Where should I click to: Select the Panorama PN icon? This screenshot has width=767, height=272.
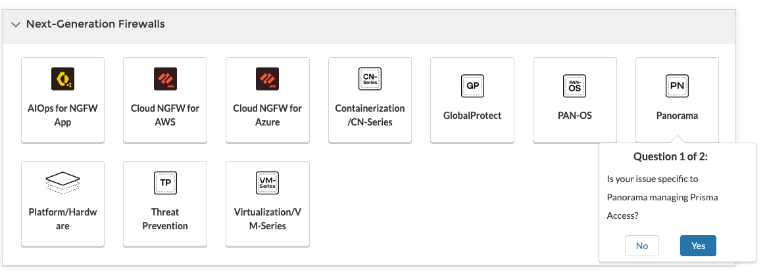click(677, 86)
